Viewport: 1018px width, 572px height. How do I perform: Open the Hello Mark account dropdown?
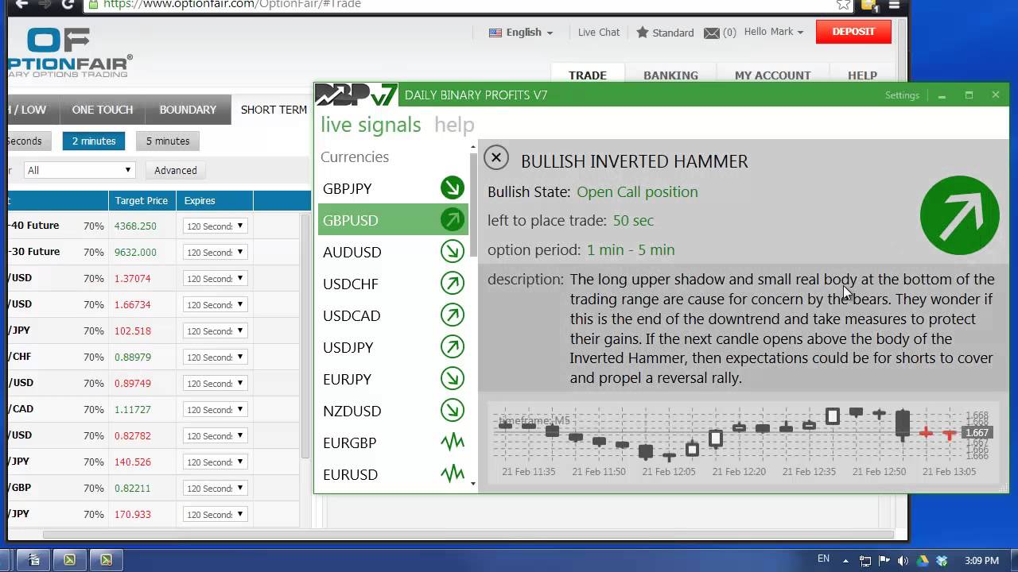point(774,32)
